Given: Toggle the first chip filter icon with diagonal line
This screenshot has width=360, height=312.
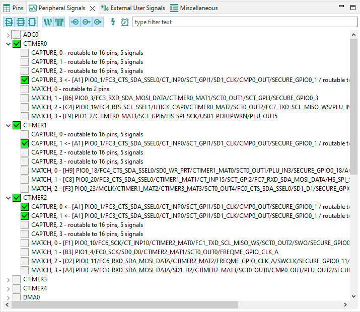Looking at the screenshot, I should [9, 22].
